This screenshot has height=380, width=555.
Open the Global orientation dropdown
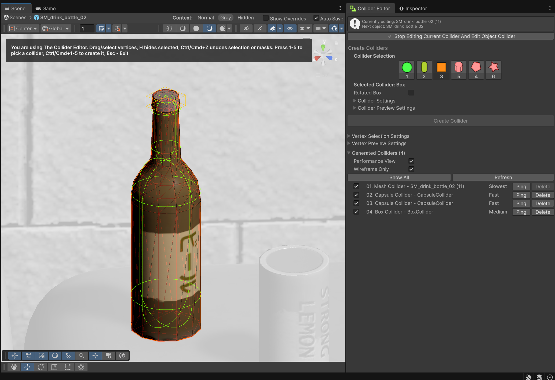(x=56, y=28)
